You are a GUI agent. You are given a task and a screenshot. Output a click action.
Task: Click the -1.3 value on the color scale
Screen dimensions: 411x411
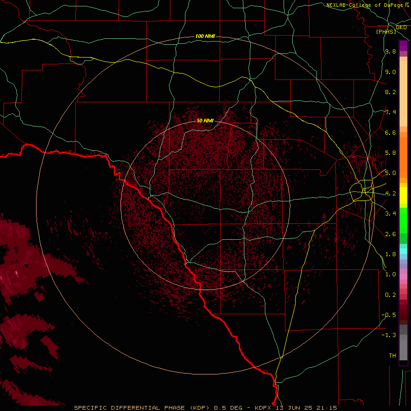click(x=389, y=335)
